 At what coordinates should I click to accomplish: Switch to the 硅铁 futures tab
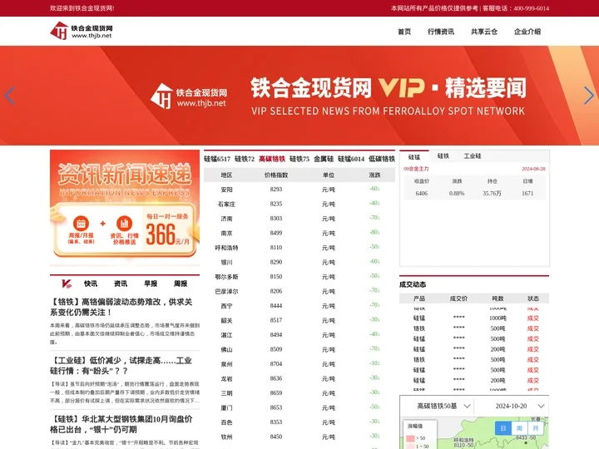coord(443,156)
